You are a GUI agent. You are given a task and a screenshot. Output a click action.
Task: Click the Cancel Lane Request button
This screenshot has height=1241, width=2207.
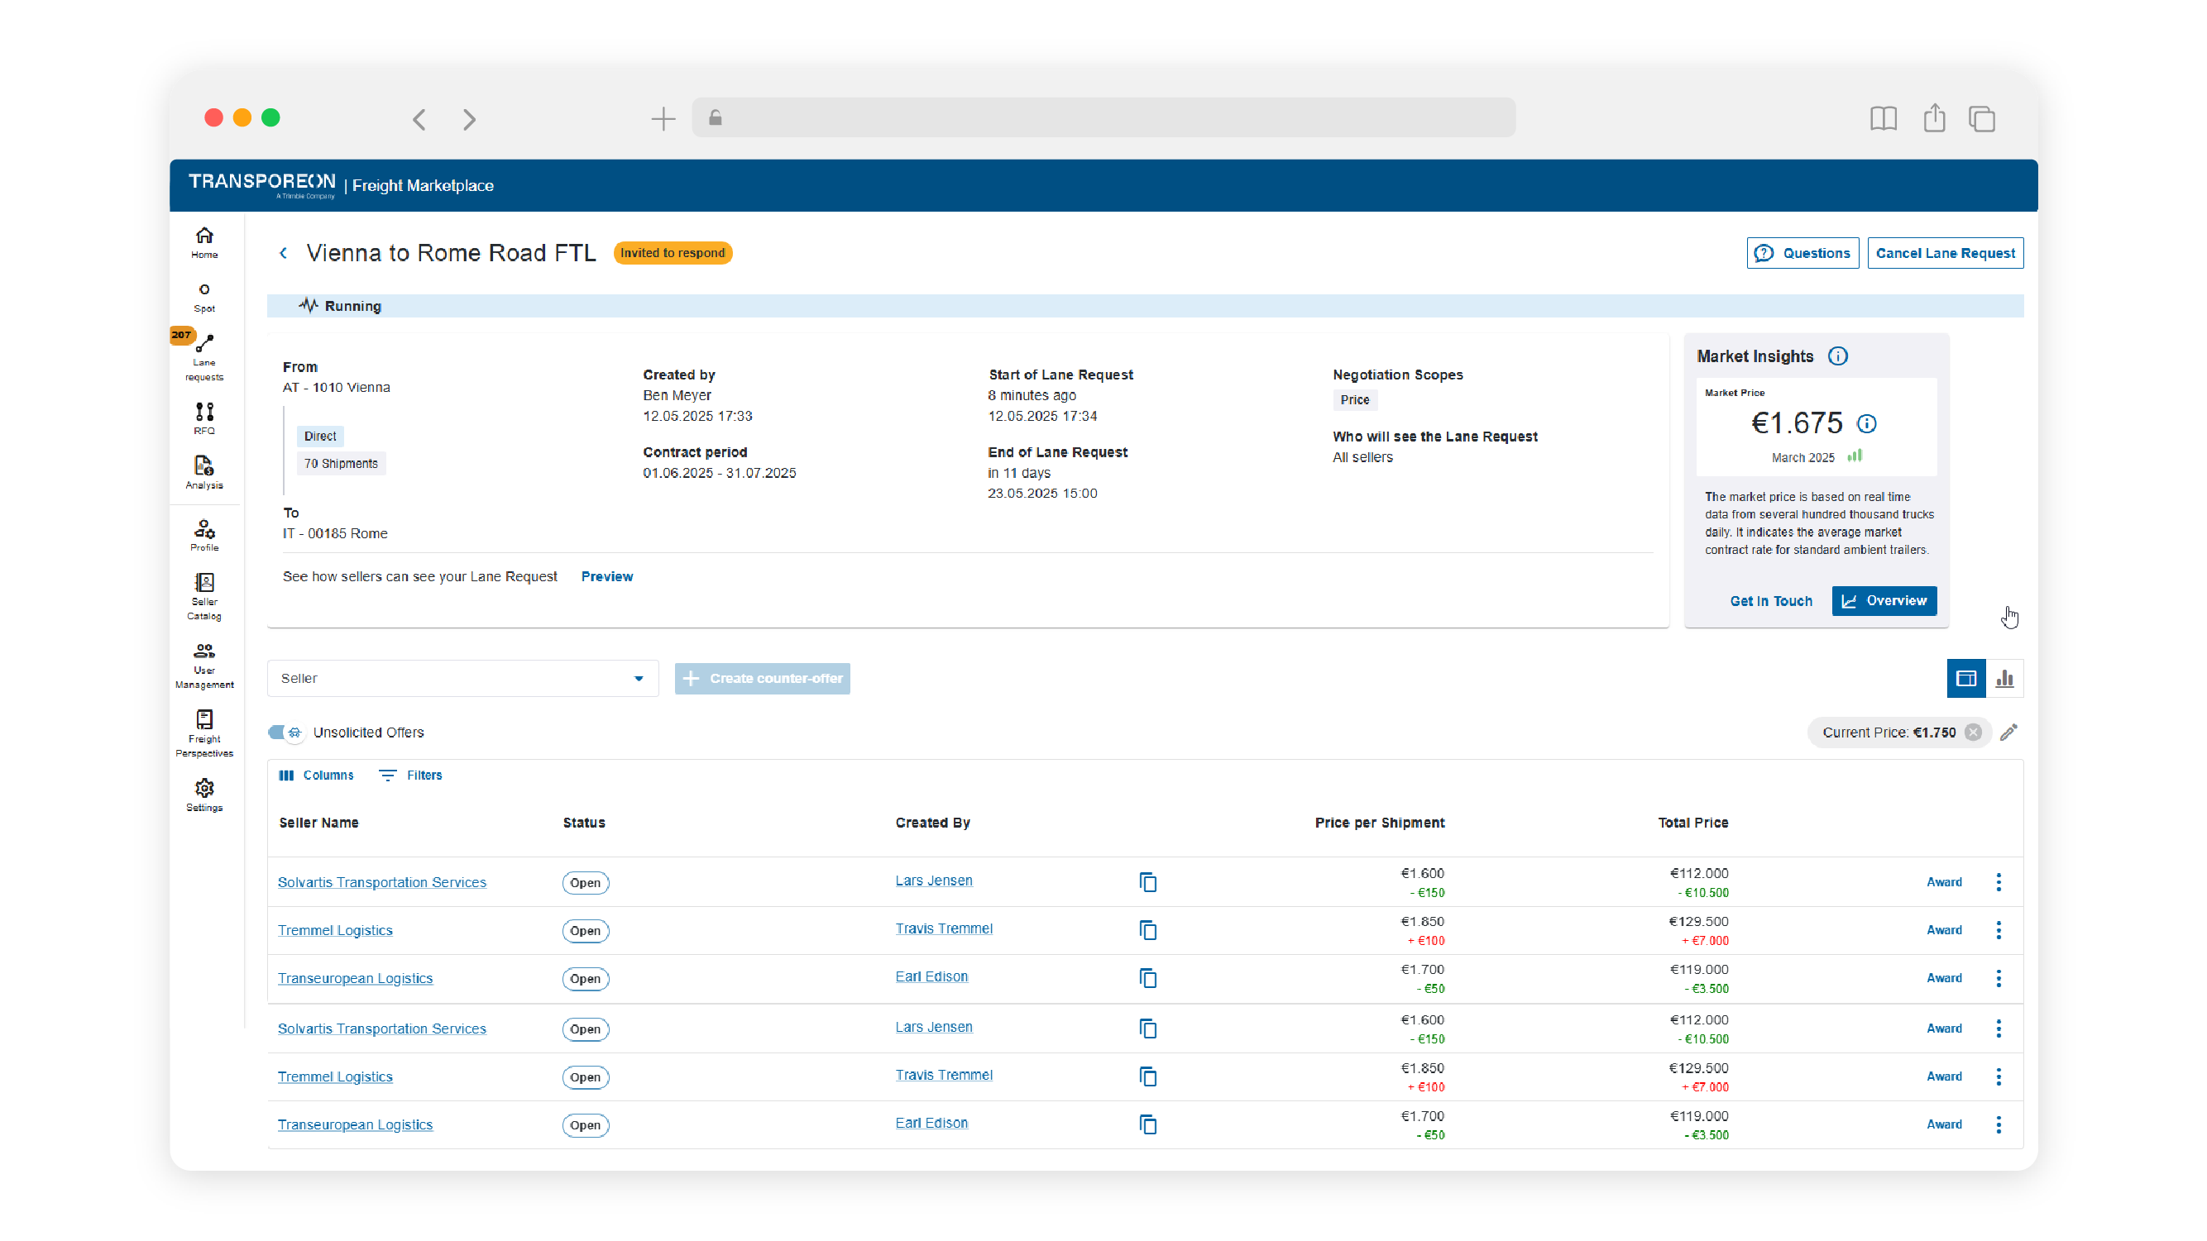[x=1945, y=253]
